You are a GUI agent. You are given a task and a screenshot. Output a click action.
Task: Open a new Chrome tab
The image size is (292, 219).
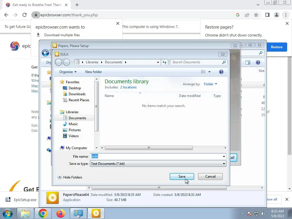77,5
